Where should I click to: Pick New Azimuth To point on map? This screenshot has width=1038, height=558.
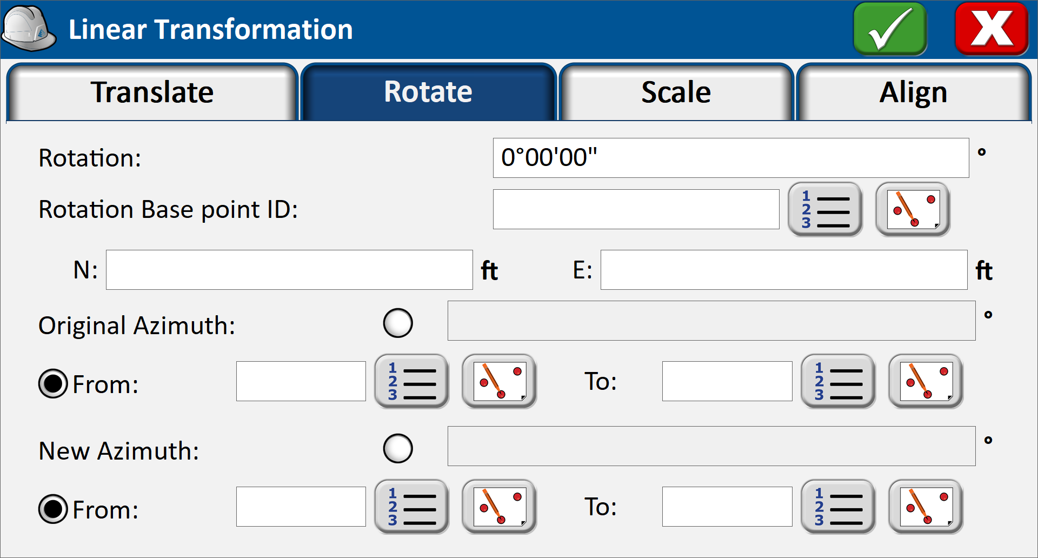click(x=926, y=507)
